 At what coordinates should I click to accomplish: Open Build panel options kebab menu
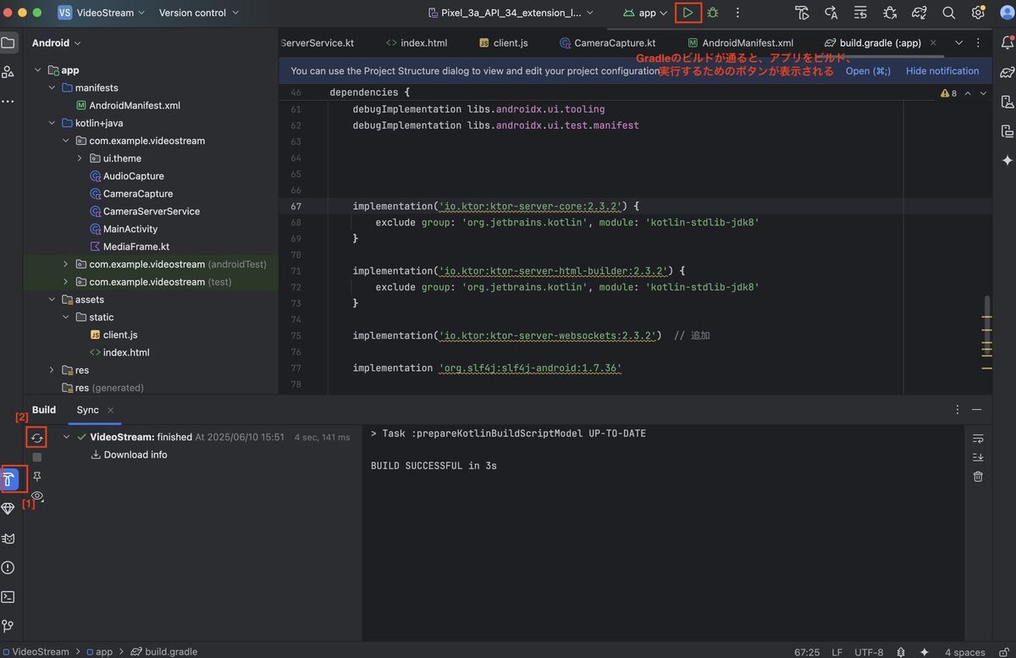pyautogui.click(x=958, y=410)
